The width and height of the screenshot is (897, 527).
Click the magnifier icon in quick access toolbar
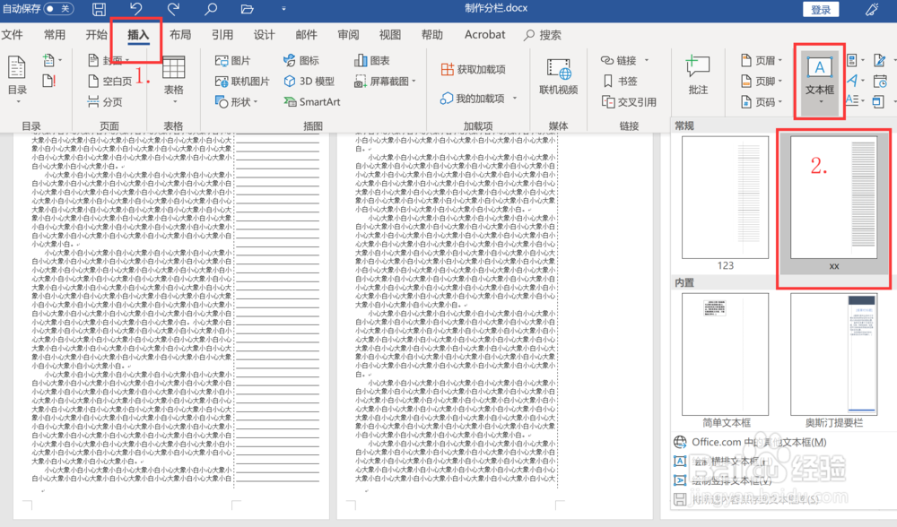(x=211, y=9)
